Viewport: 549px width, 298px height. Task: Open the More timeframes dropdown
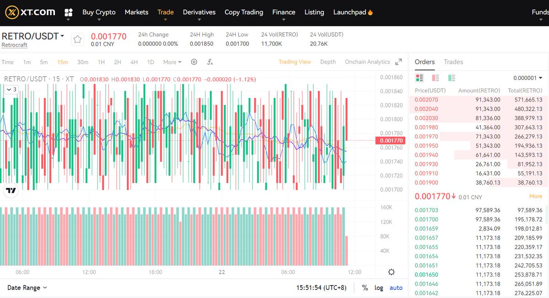coord(172,62)
